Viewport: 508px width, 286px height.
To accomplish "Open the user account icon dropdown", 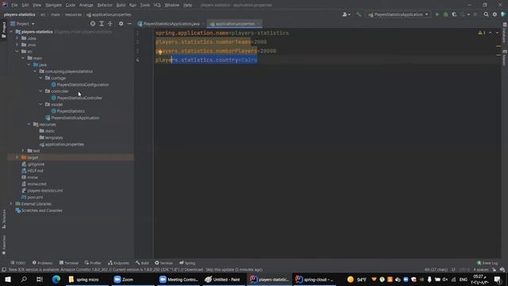I will (x=346, y=14).
